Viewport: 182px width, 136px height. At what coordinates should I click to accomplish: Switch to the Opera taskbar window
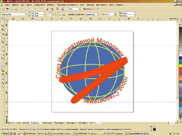(x=36, y=134)
